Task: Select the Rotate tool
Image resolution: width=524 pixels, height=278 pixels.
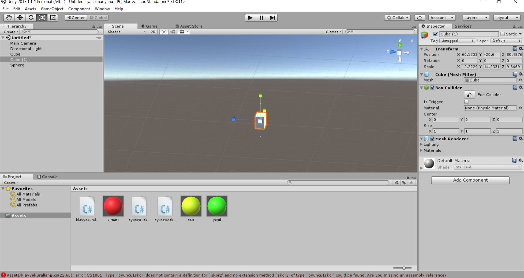Action: click(x=31, y=18)
